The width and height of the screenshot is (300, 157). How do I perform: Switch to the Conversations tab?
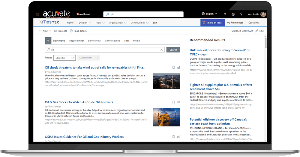coord(112,41)
